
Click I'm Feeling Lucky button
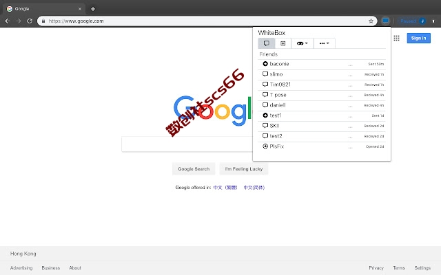[x=244, y=169]
